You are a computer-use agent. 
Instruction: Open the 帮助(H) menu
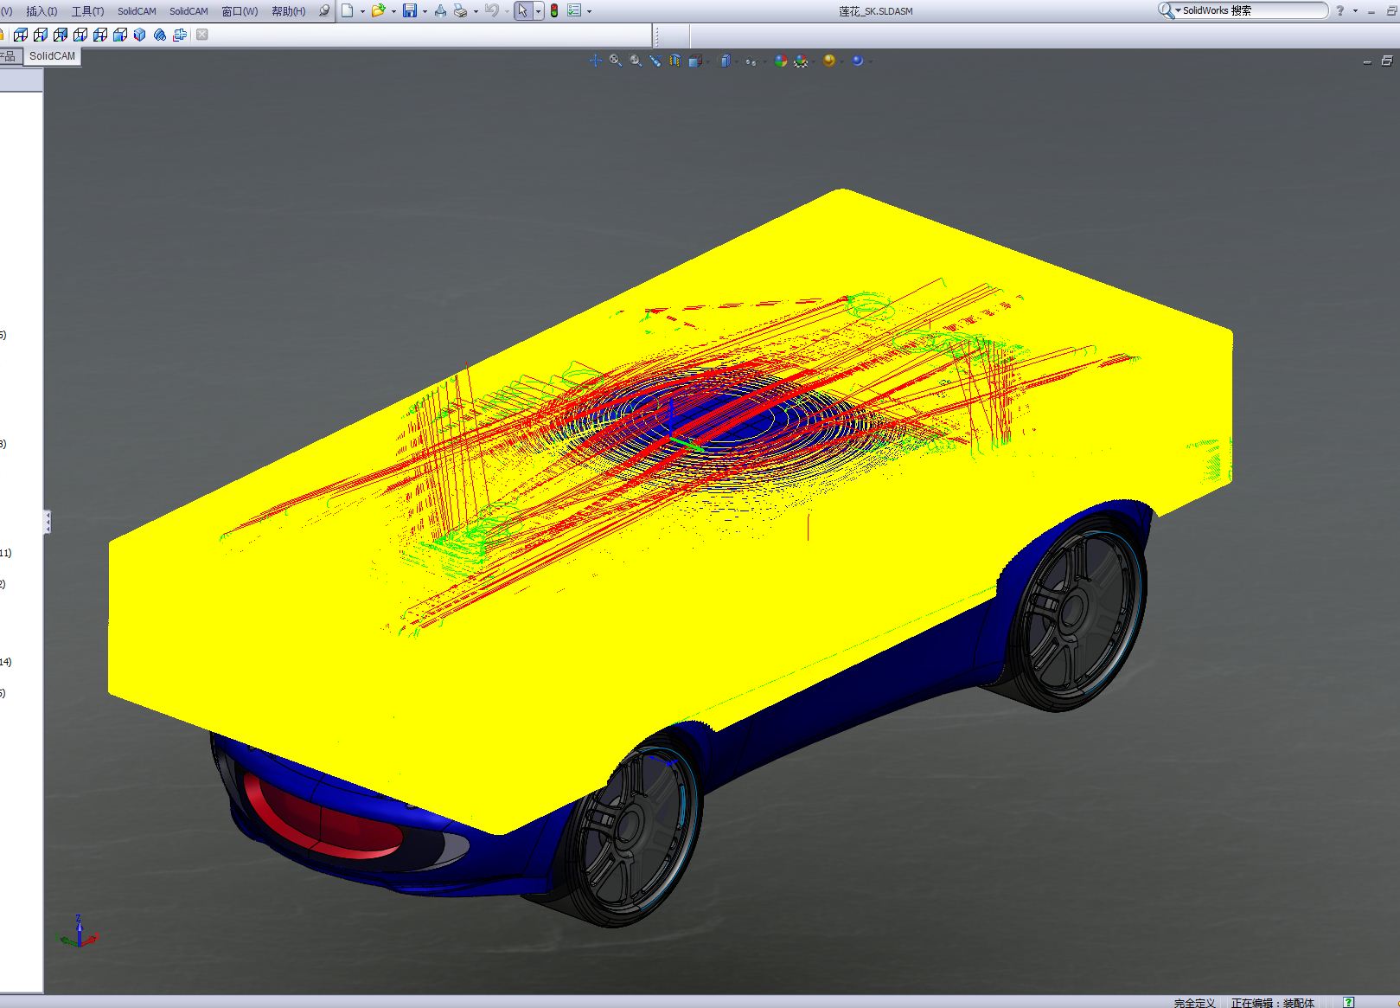[289, 11]
